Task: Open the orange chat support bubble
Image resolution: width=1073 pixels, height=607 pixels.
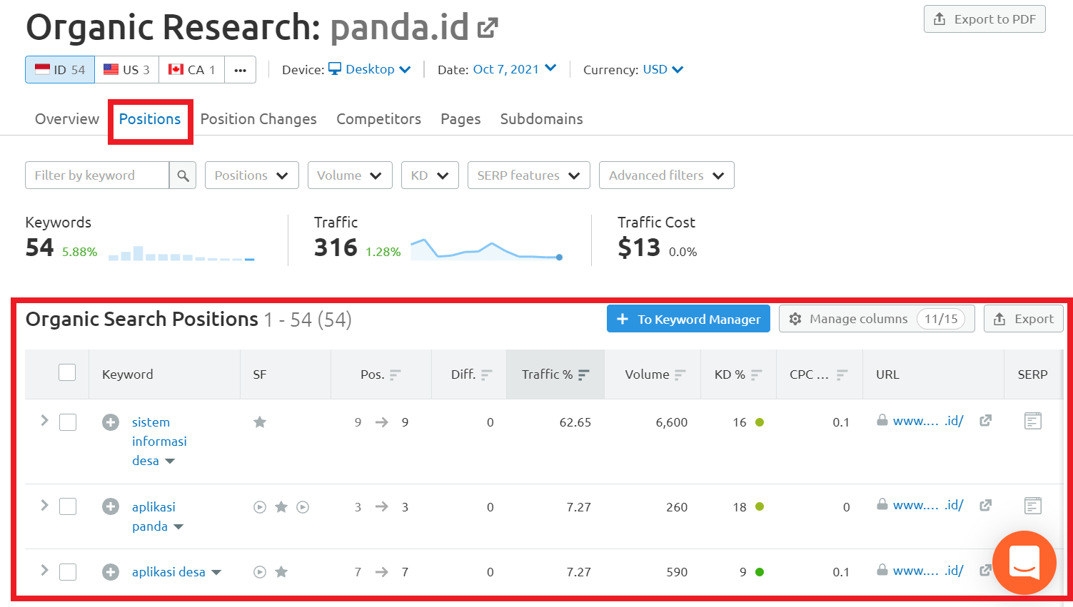Action: 1024,563
